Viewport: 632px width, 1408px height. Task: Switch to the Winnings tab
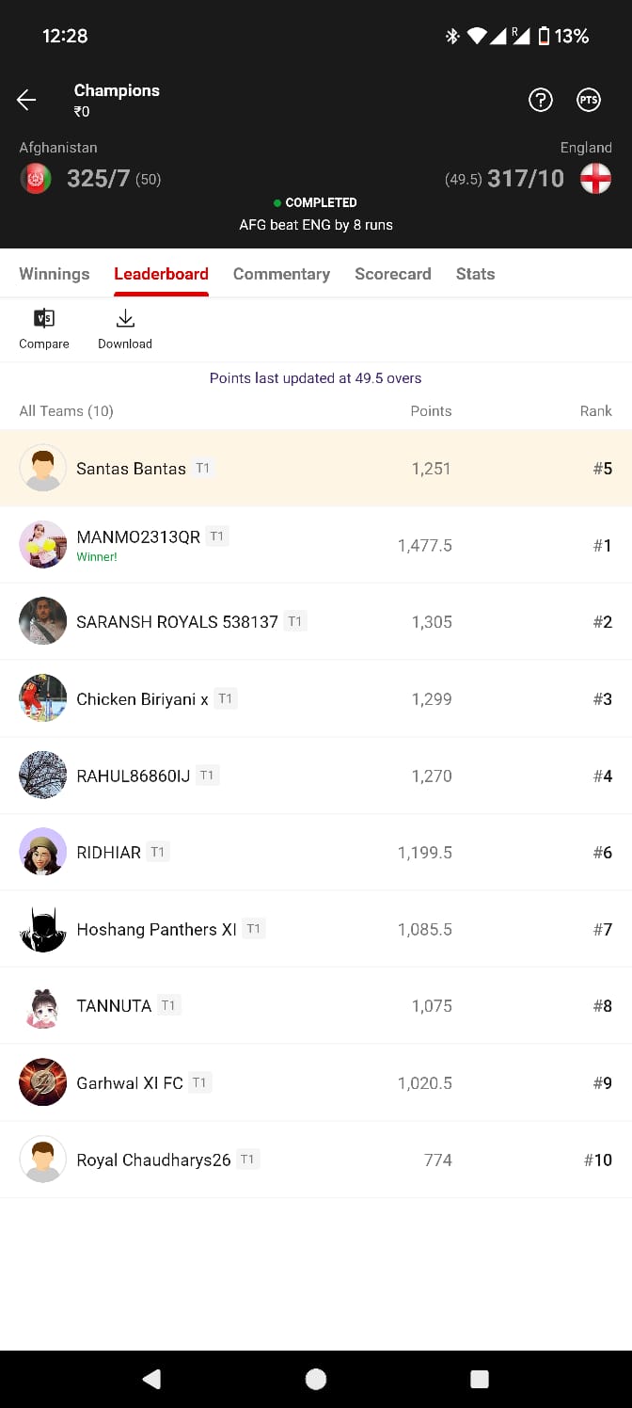pos(55,274)
